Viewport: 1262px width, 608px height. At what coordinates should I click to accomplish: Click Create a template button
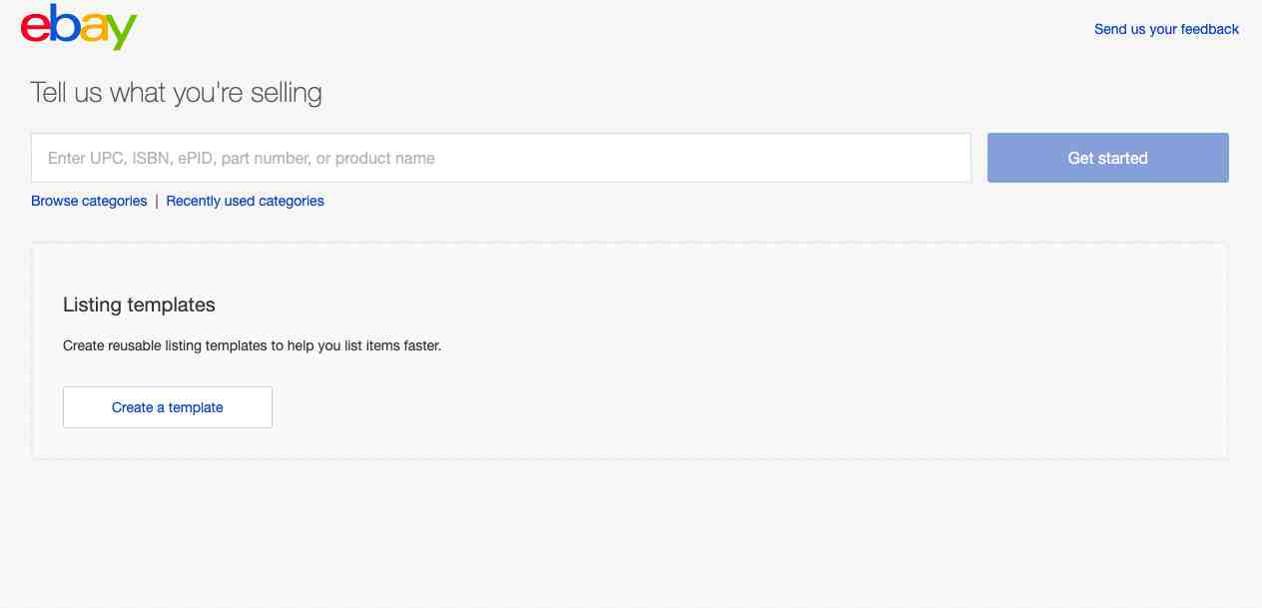(168, 407)
